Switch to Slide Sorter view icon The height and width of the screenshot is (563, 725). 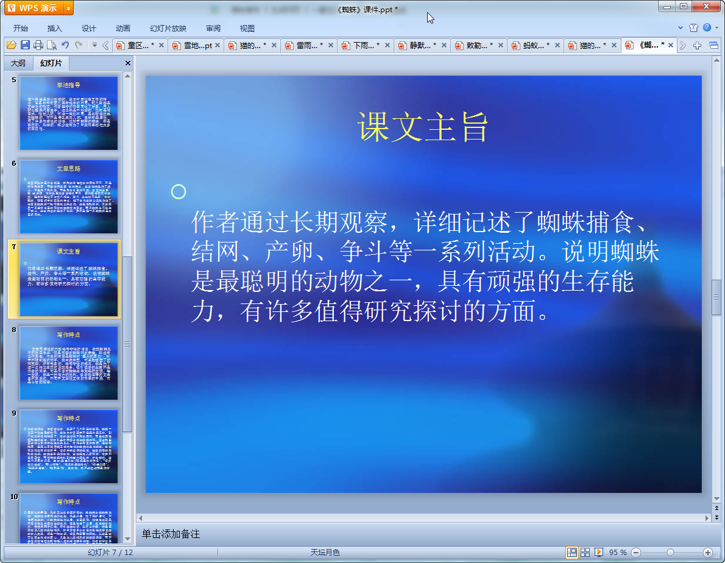(x=585, y=553)
